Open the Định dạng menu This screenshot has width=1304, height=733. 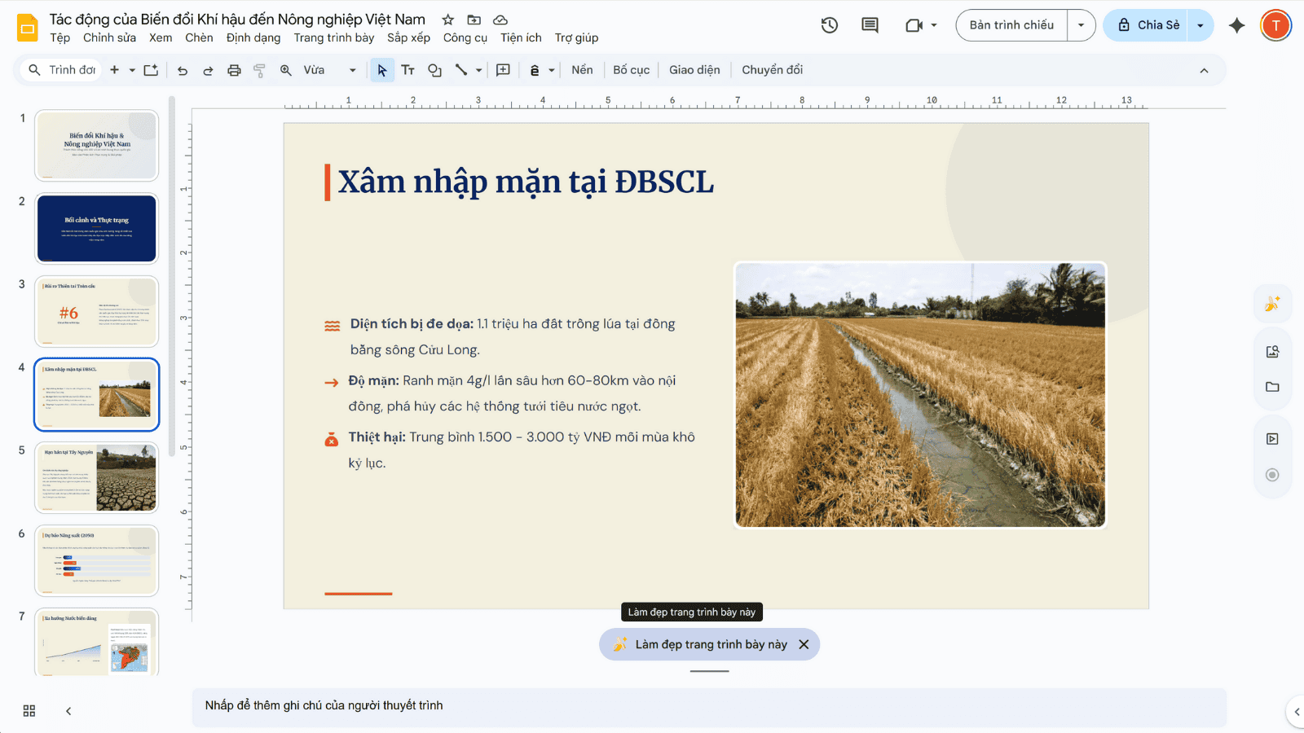(253, 37)
